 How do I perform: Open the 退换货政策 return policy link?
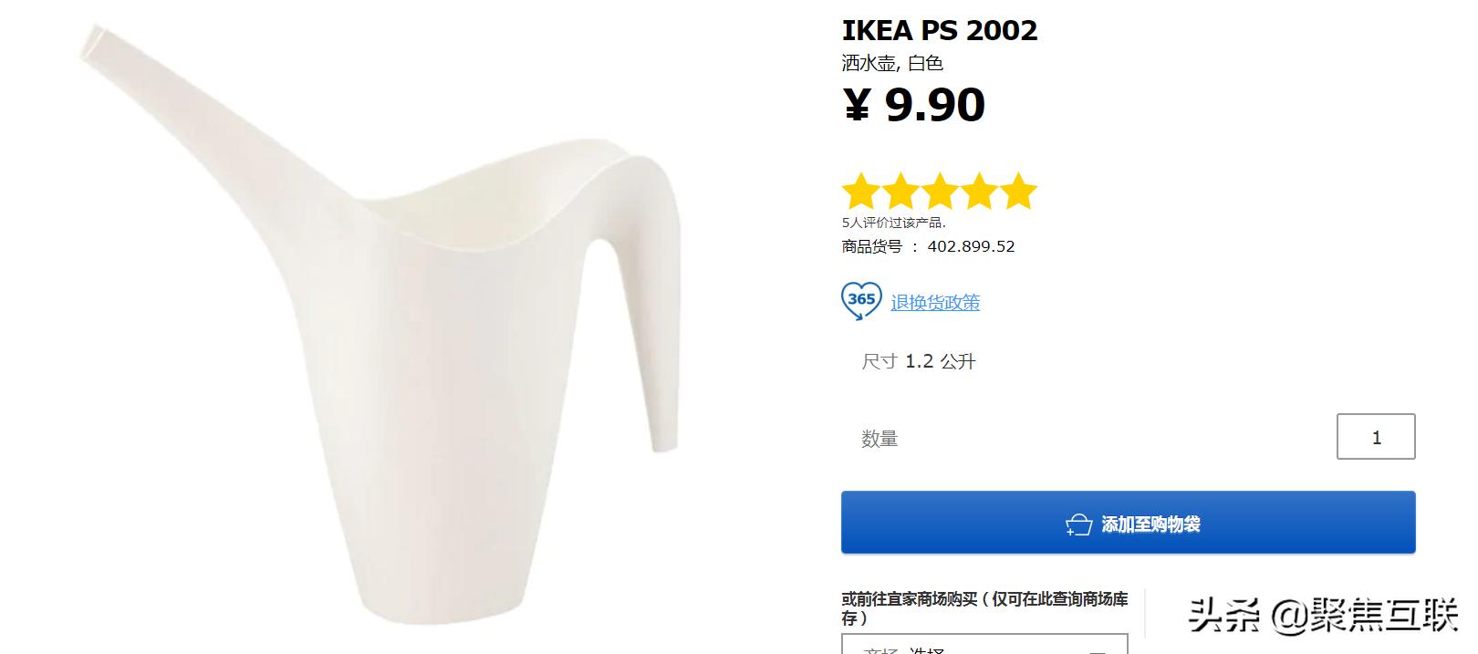(x=935, y=303)
